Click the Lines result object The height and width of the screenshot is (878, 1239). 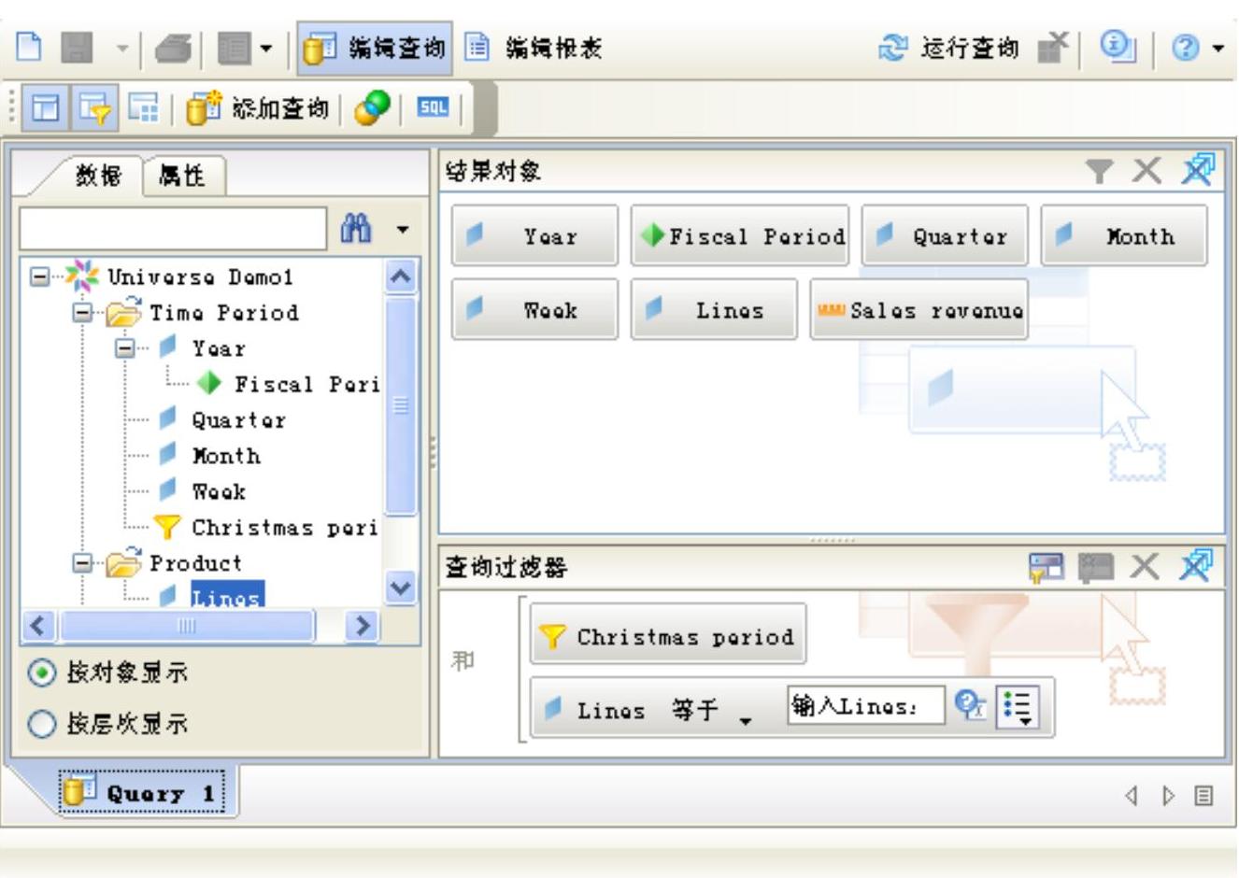tap(715, 309)
